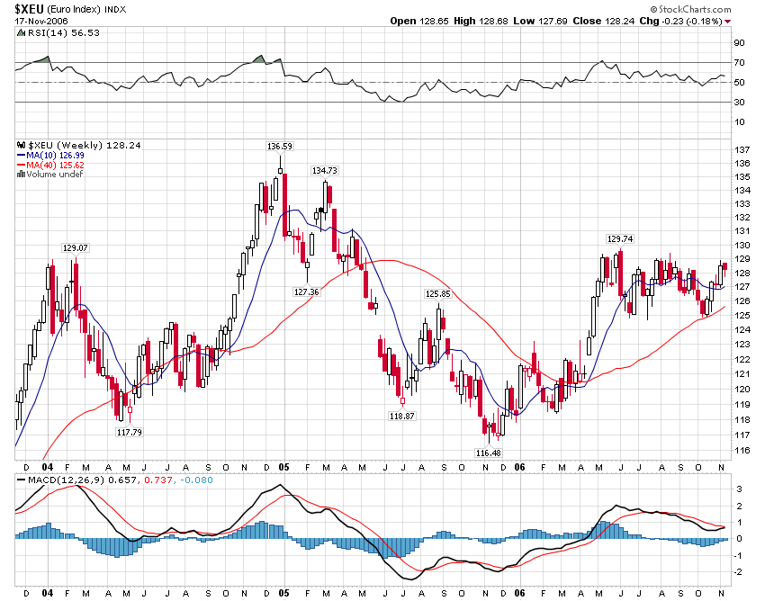Viewport: 765px width, 601px height.
Task: Click the Volume undef legend text
Action: pyautogui.click(x=56, y=174)
